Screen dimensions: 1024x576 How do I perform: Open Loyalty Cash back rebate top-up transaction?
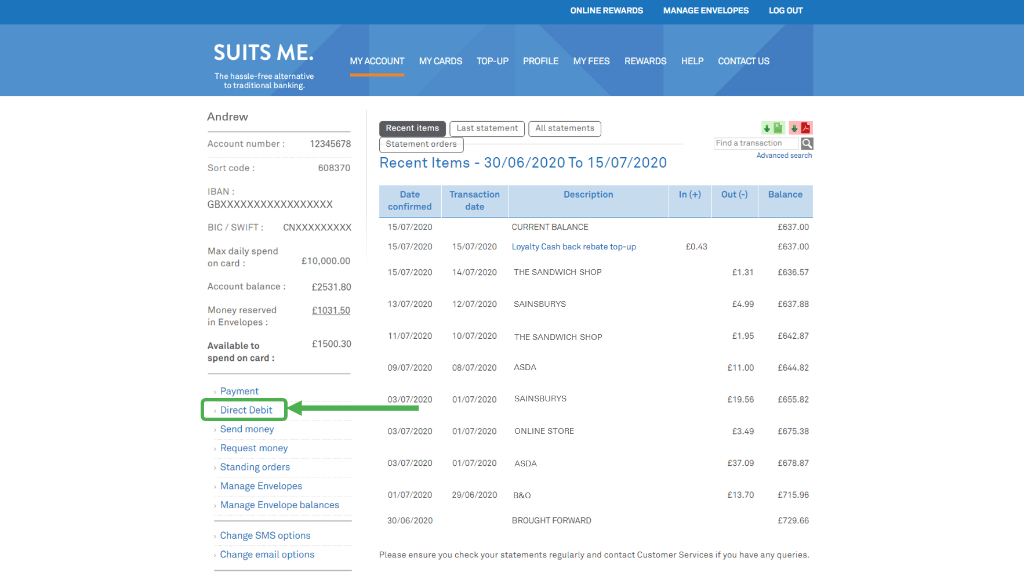(x=573, y=247)
